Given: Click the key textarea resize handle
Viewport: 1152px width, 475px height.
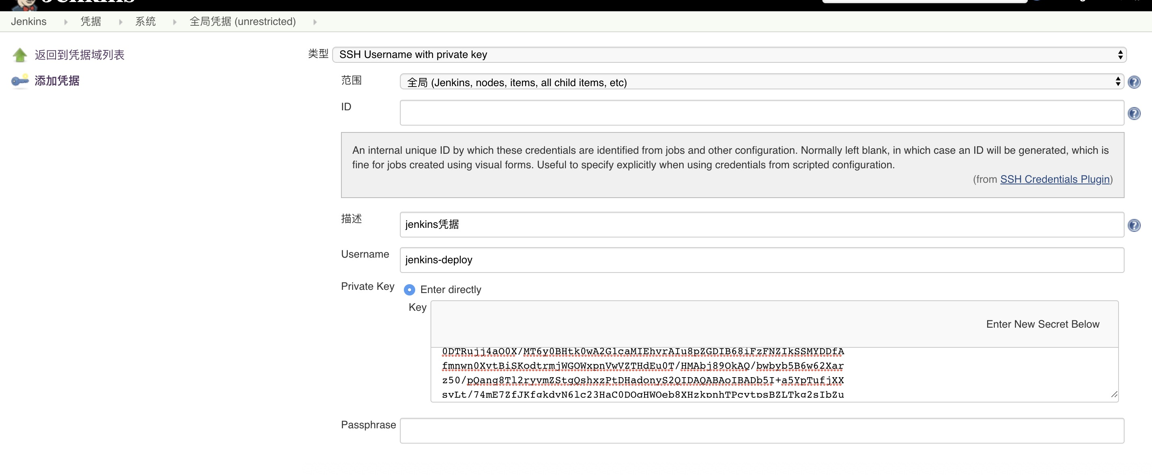Looking at the screenshot, I should [1114, 394].
